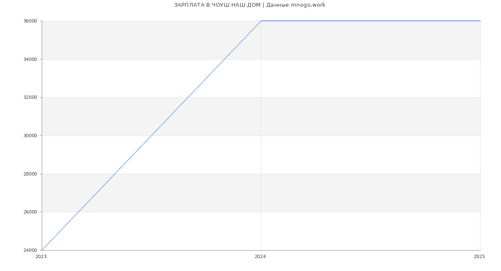Click the rising blue line between 2023 and 2024
501x271 pixels.
152,135
